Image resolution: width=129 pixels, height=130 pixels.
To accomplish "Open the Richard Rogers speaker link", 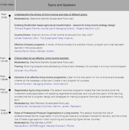I will click(x=23, y=29).
